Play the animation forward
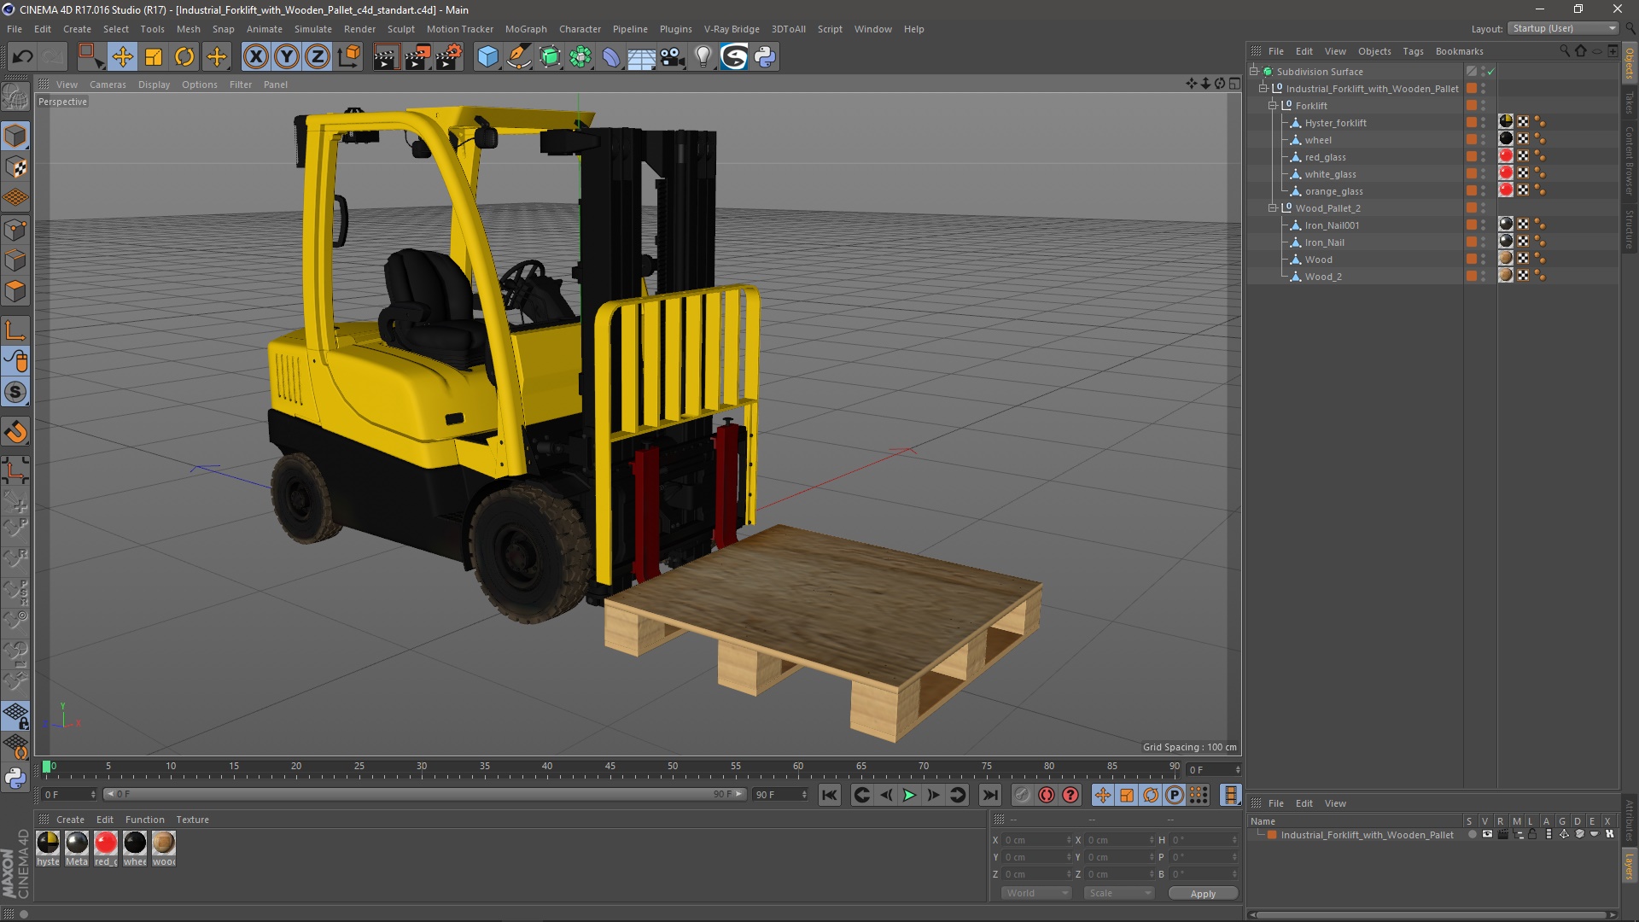 pos(909,795)
